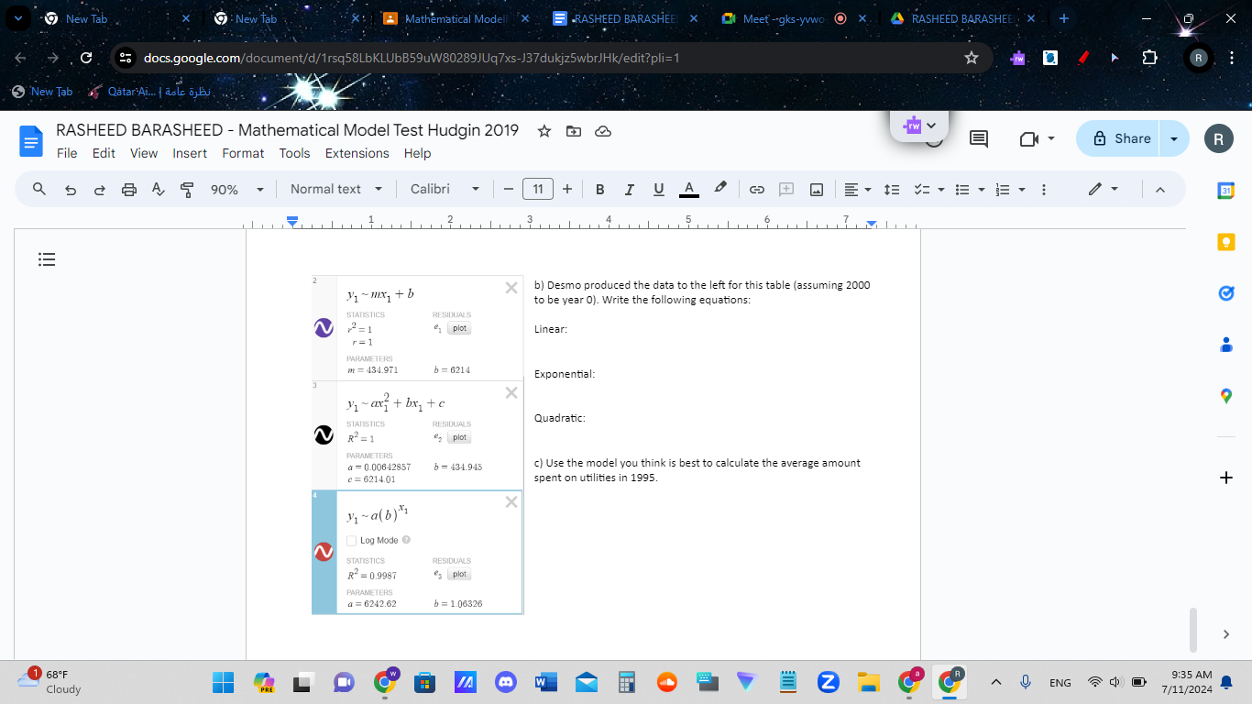Viewport: 1252px width, 704px height.
Task: Open the document outline panel
Action: [47, 259]
